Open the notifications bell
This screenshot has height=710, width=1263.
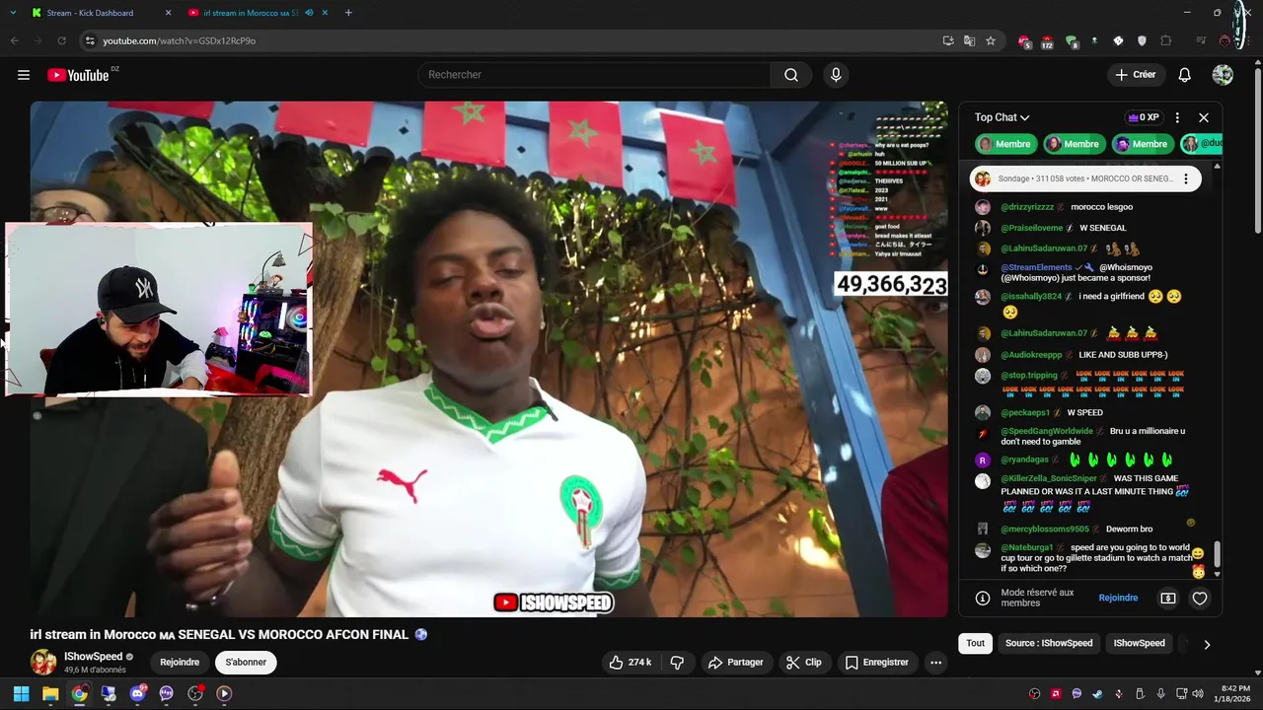(1185, 75)
